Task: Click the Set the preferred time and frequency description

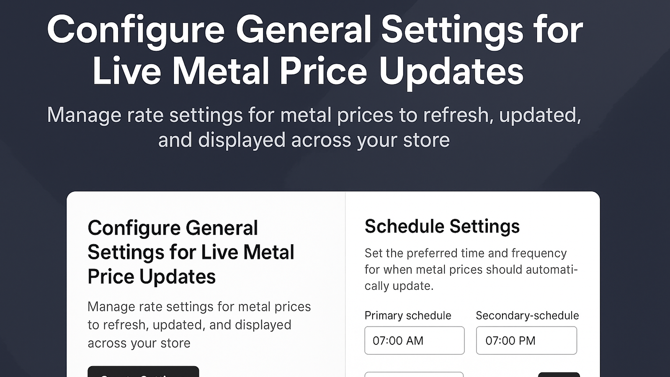Action: point(471,269)
